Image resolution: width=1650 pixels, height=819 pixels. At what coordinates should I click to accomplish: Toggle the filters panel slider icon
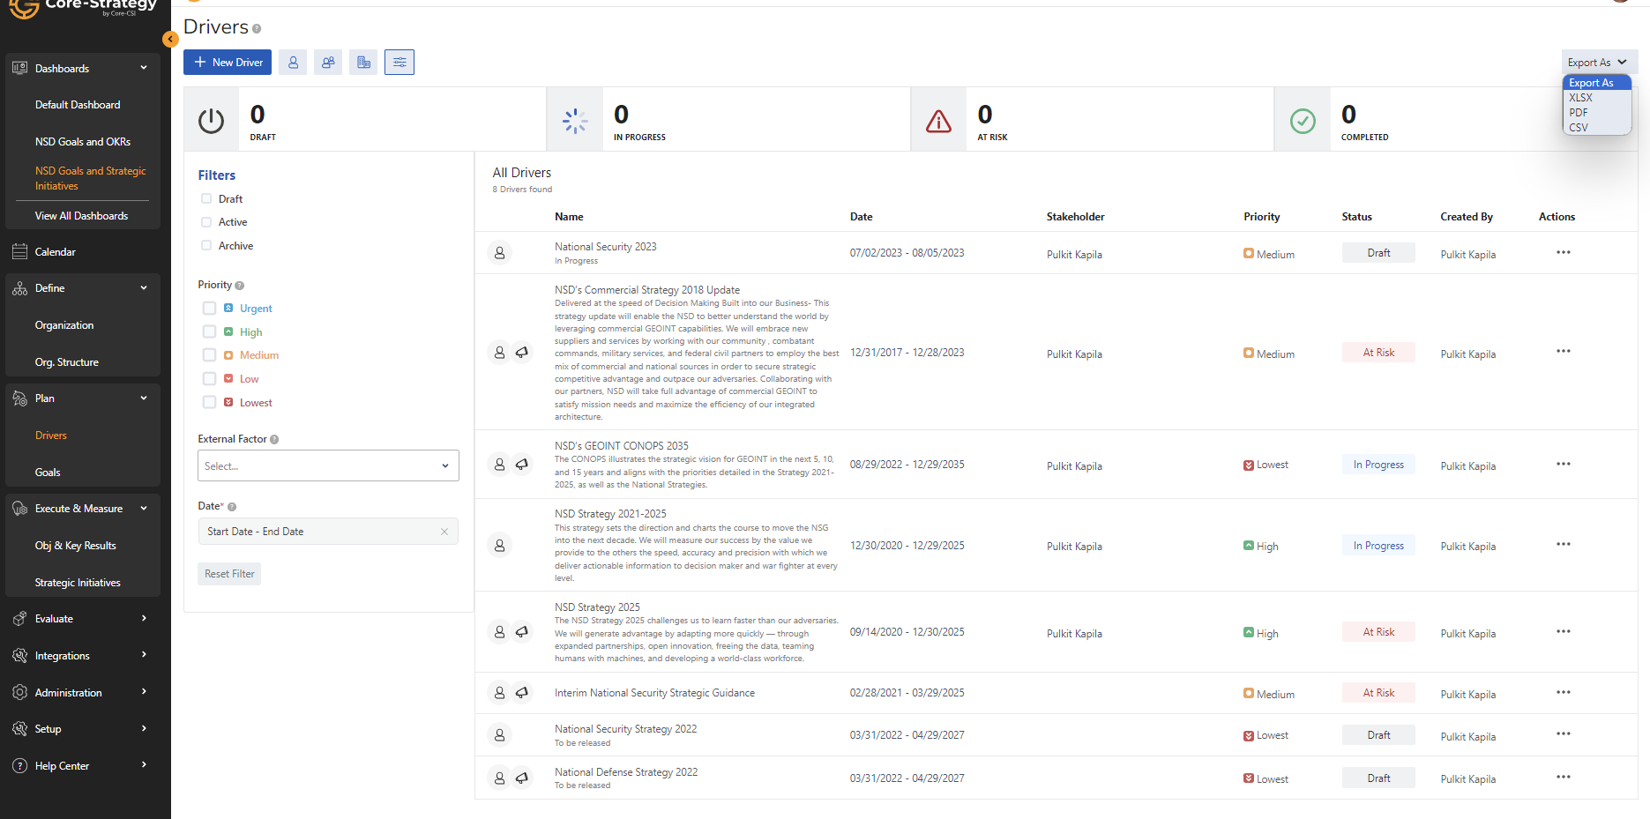click(399, 63)
